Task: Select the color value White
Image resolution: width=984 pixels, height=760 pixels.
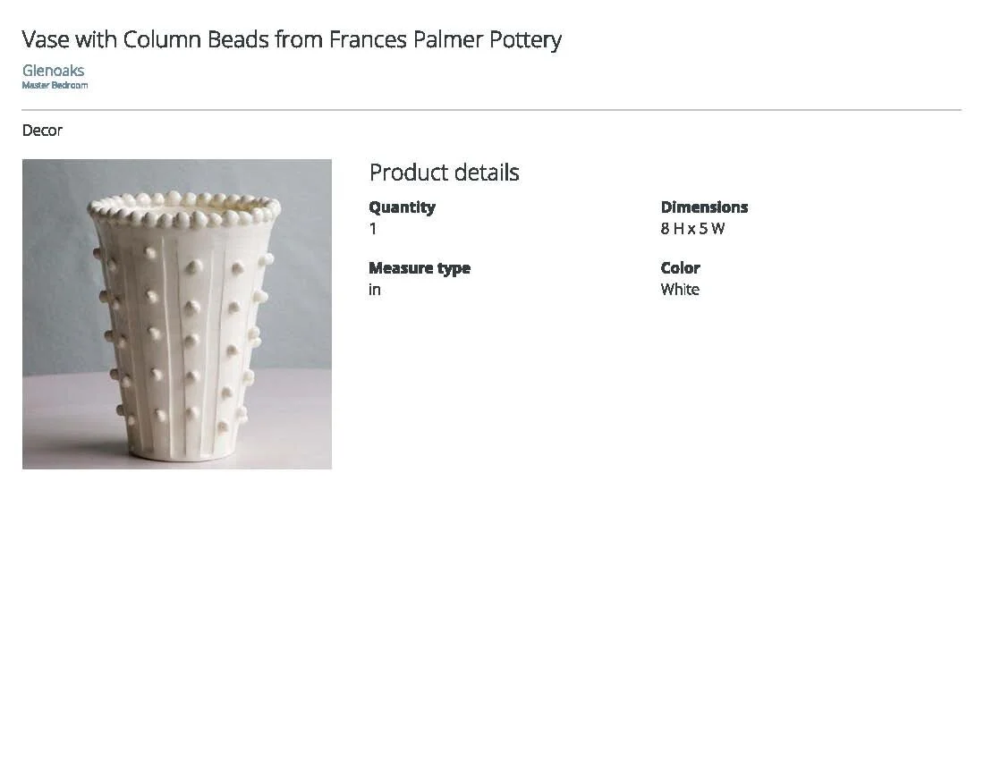Action: pyautogui.click(x=680, y=290)
